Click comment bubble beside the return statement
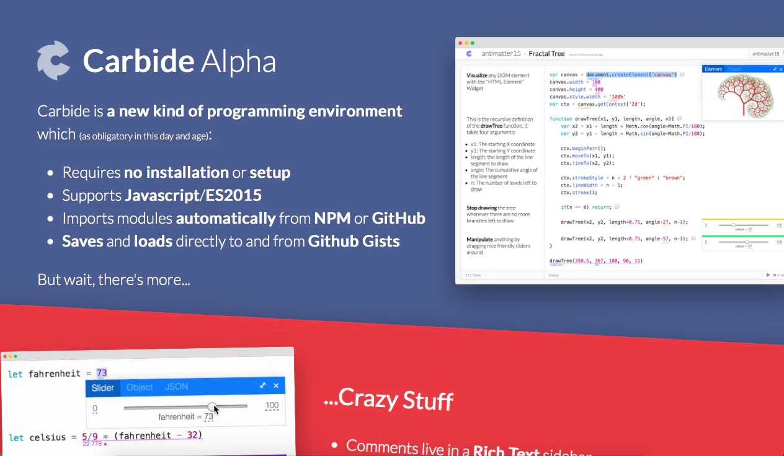This screenshot has height=456, width=784. tap(616, 207)
